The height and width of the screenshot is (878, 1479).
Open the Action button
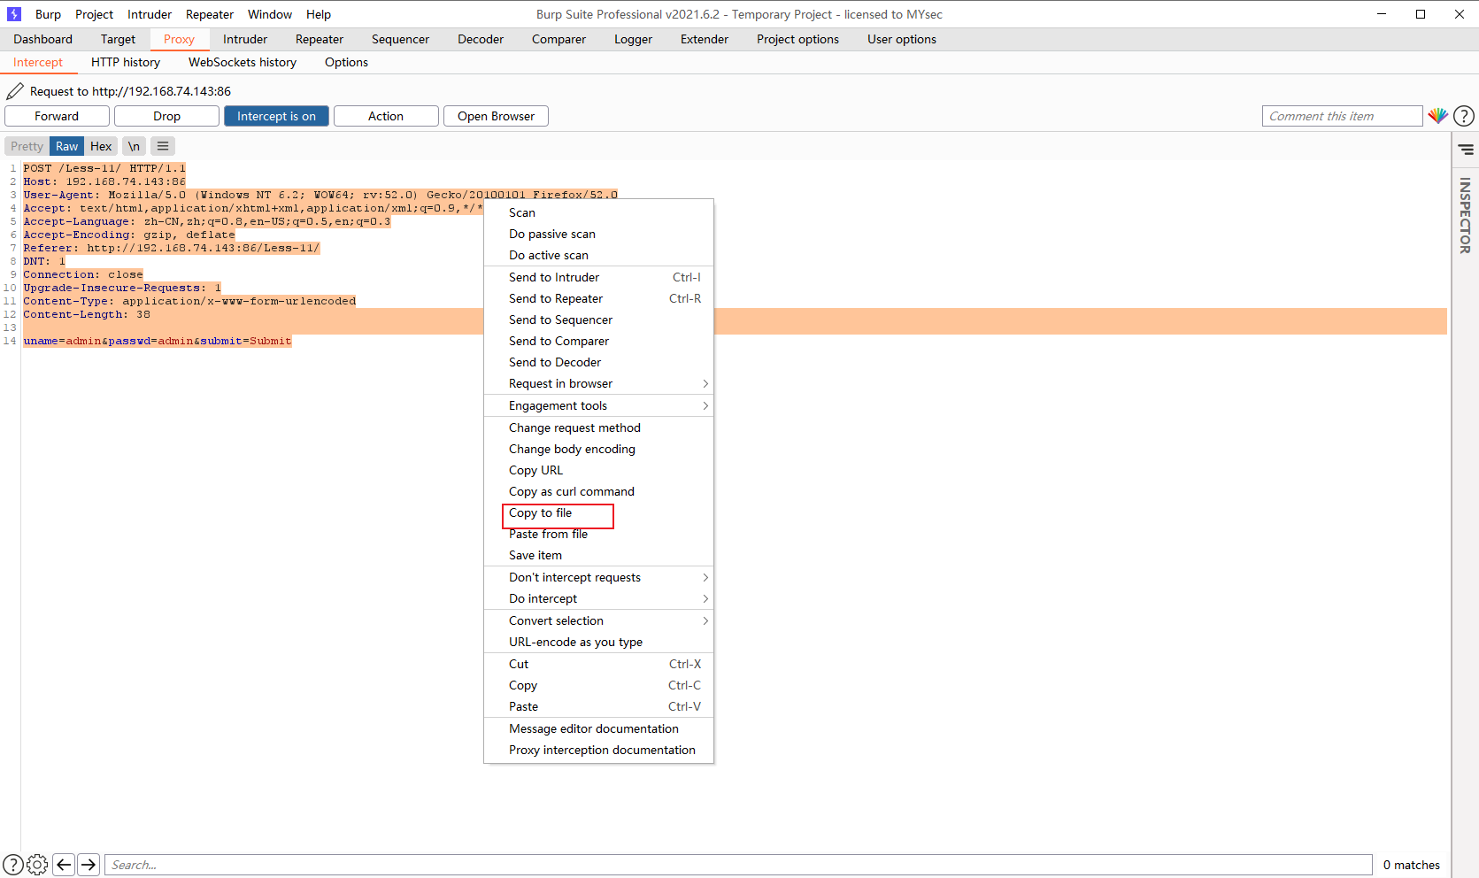click(386, 116)
